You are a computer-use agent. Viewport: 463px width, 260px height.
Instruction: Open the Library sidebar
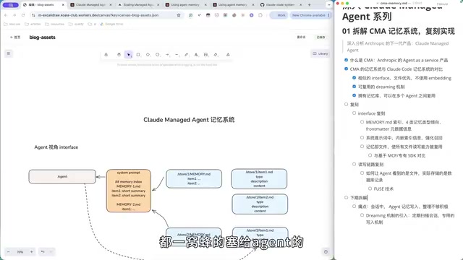pos(320,53)
